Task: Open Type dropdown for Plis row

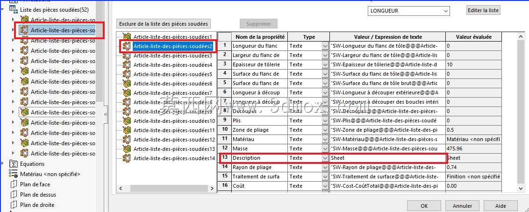Action: (x=325, y=120)
